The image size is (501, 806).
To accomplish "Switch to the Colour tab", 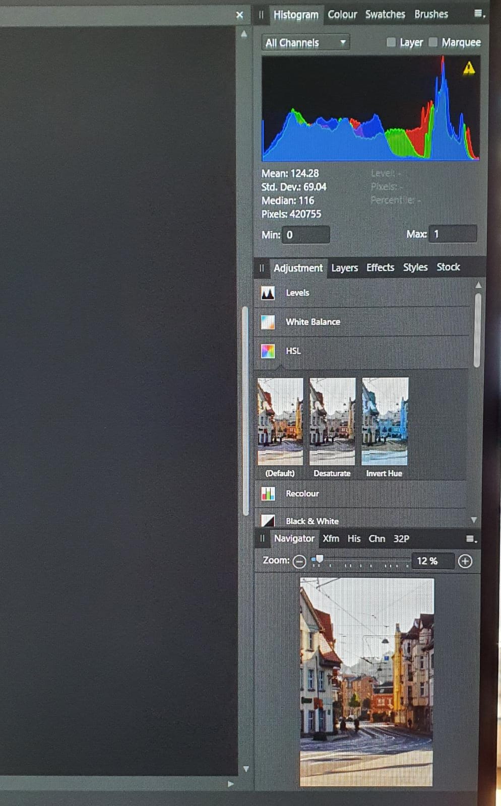I will pyautogui.click(x=342, y=15).
